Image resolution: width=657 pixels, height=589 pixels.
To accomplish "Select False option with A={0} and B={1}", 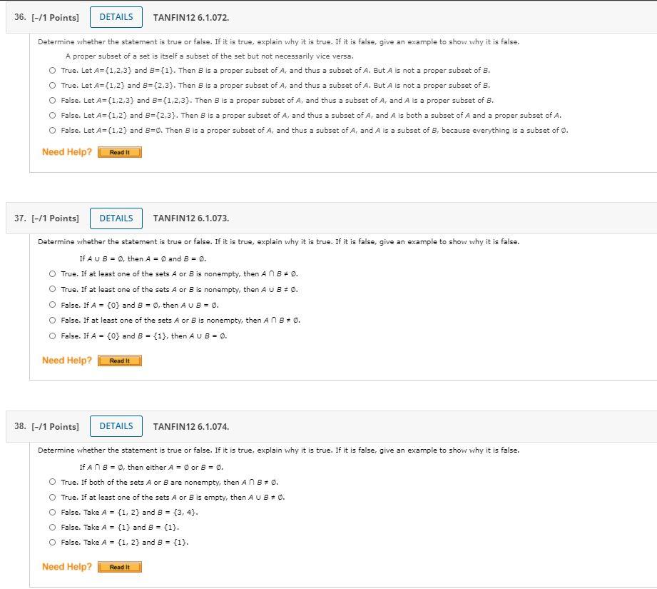I will click(52, 336).
